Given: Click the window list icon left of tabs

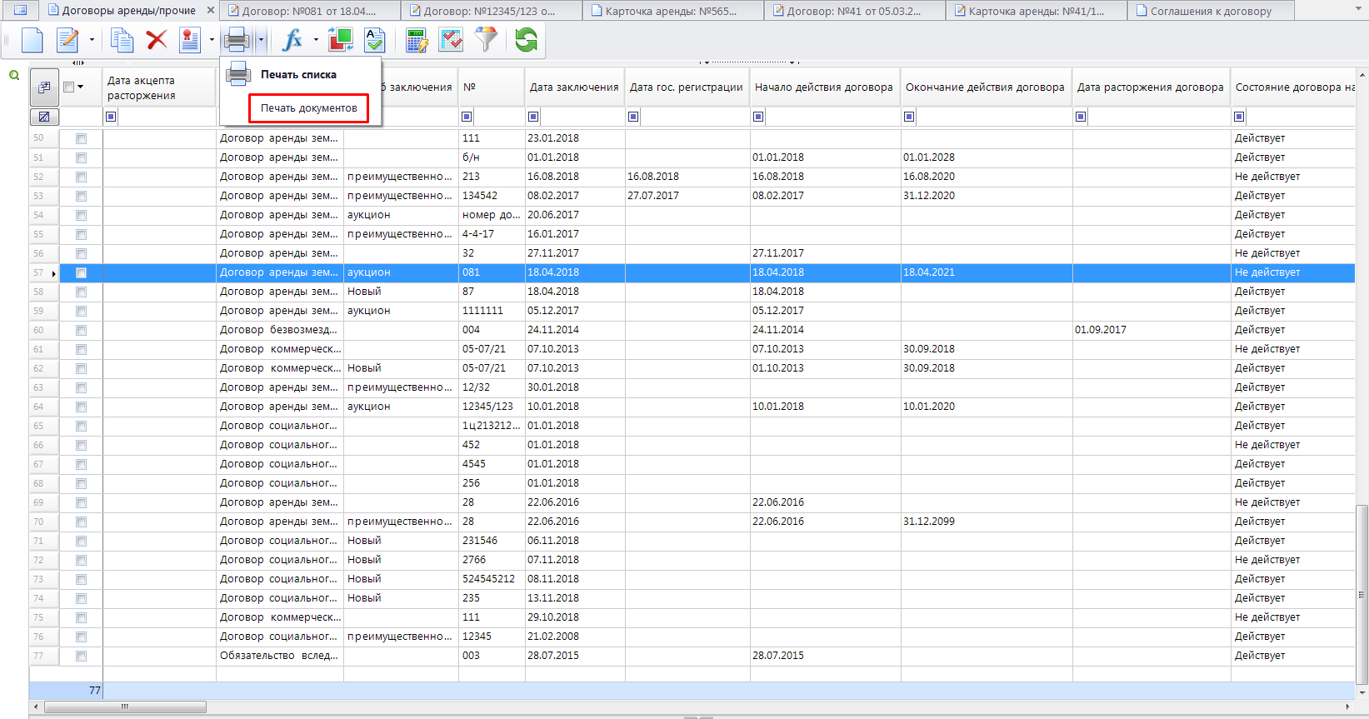Looking at the screenshot, I should [21, 10].
